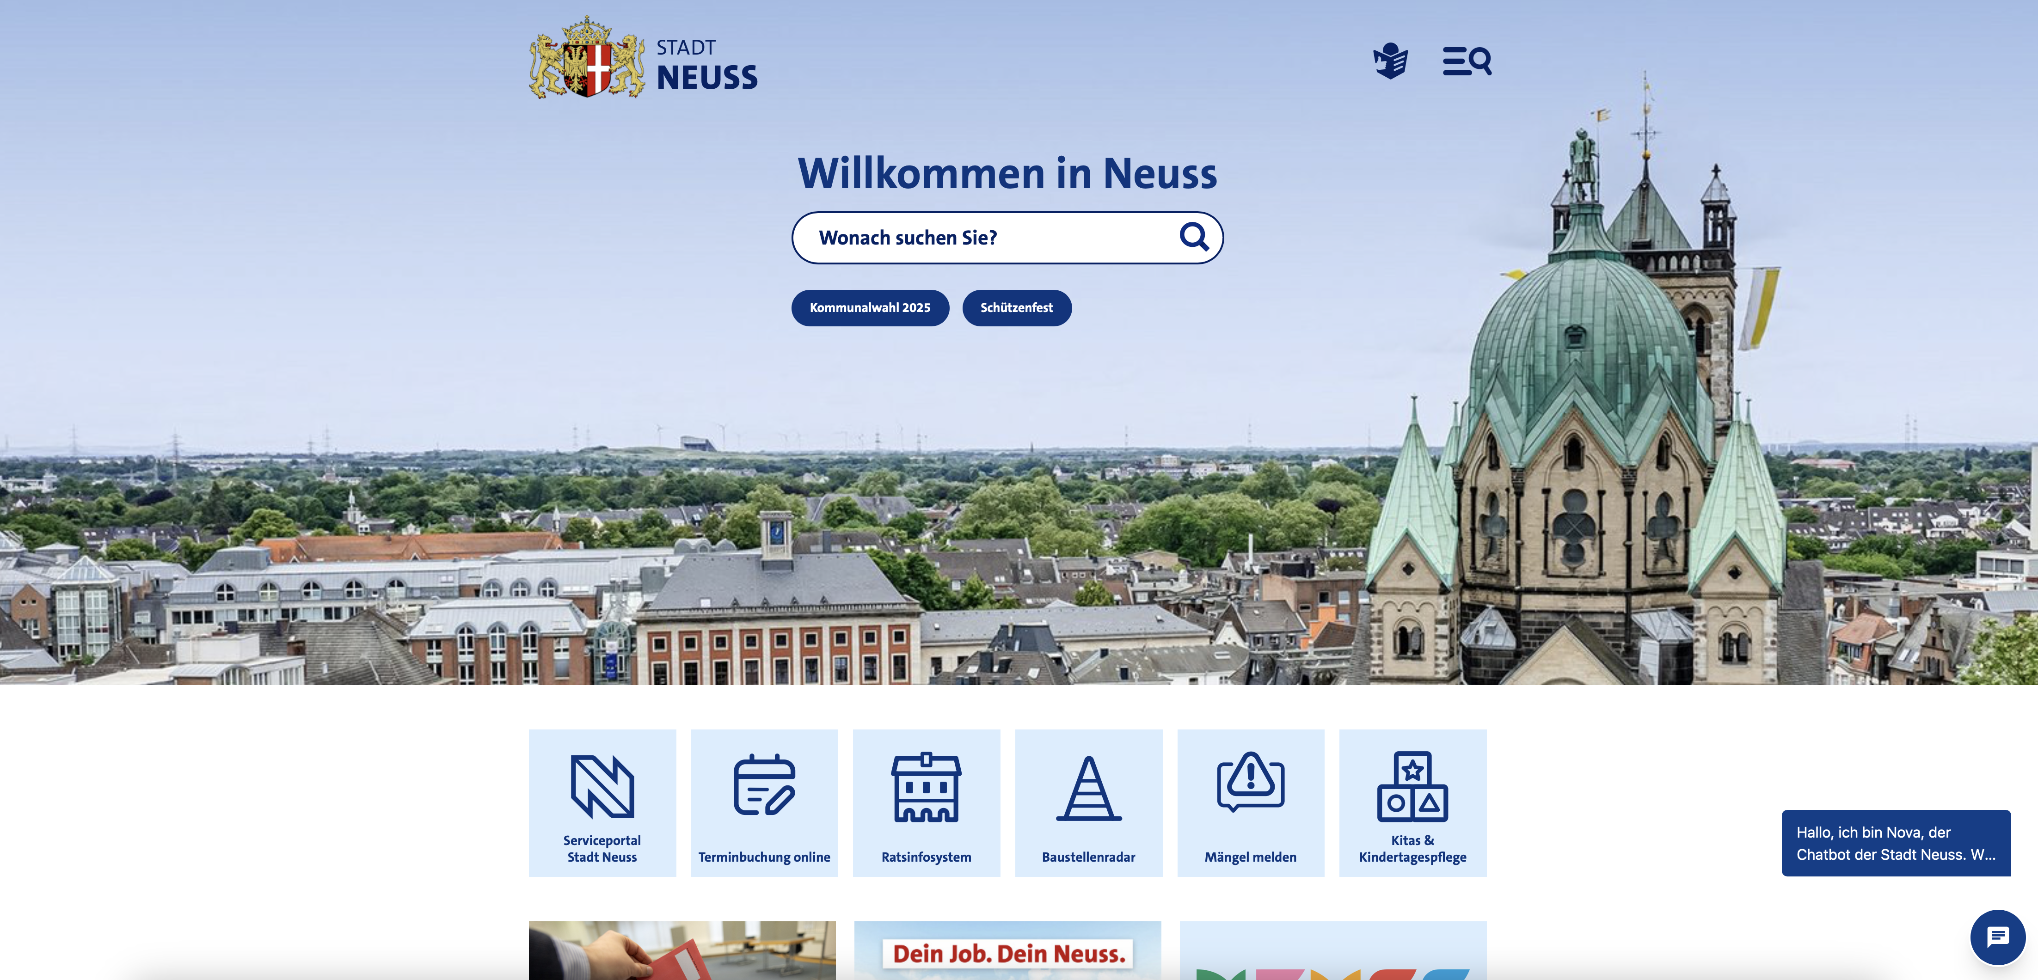Open the Mängel melden warning tile
2038x980 pixels.
click(x=1251, y=803)
